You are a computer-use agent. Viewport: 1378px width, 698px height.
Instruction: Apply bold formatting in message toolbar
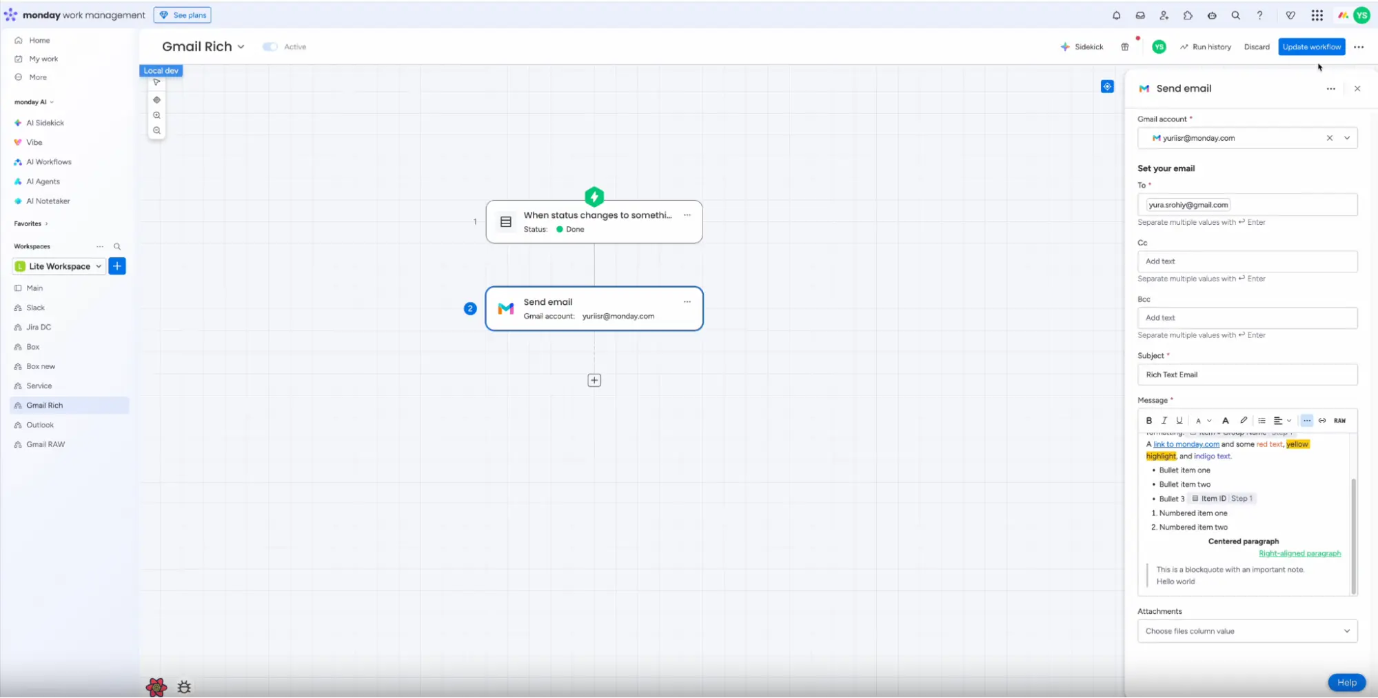(x=1148, y=421)
